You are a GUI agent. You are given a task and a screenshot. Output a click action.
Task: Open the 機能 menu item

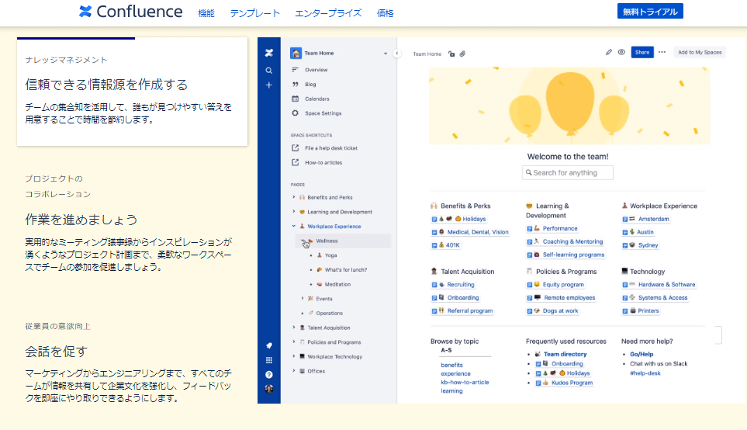tap(206, 13)
